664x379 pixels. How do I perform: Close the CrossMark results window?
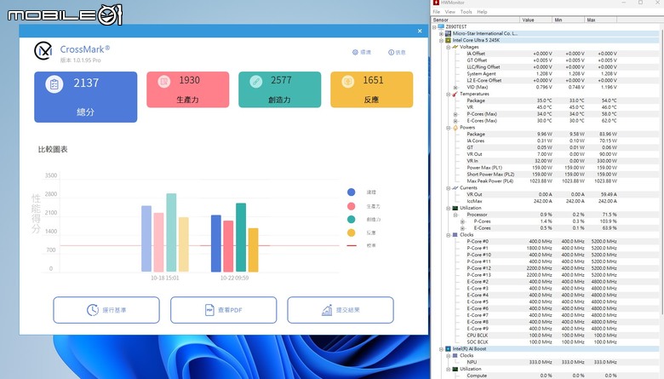420,31
